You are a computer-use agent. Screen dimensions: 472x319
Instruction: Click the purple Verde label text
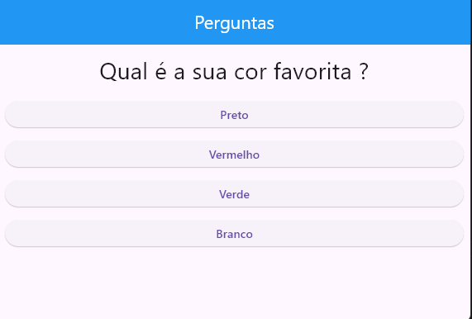pos(234,194)
